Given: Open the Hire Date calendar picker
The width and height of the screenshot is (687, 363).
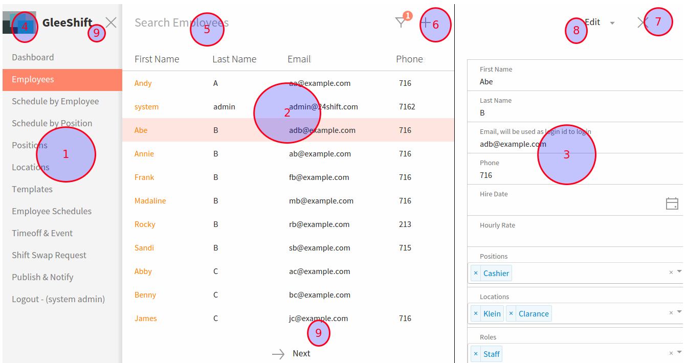Looking at the screenshot, I should (672, 203).
